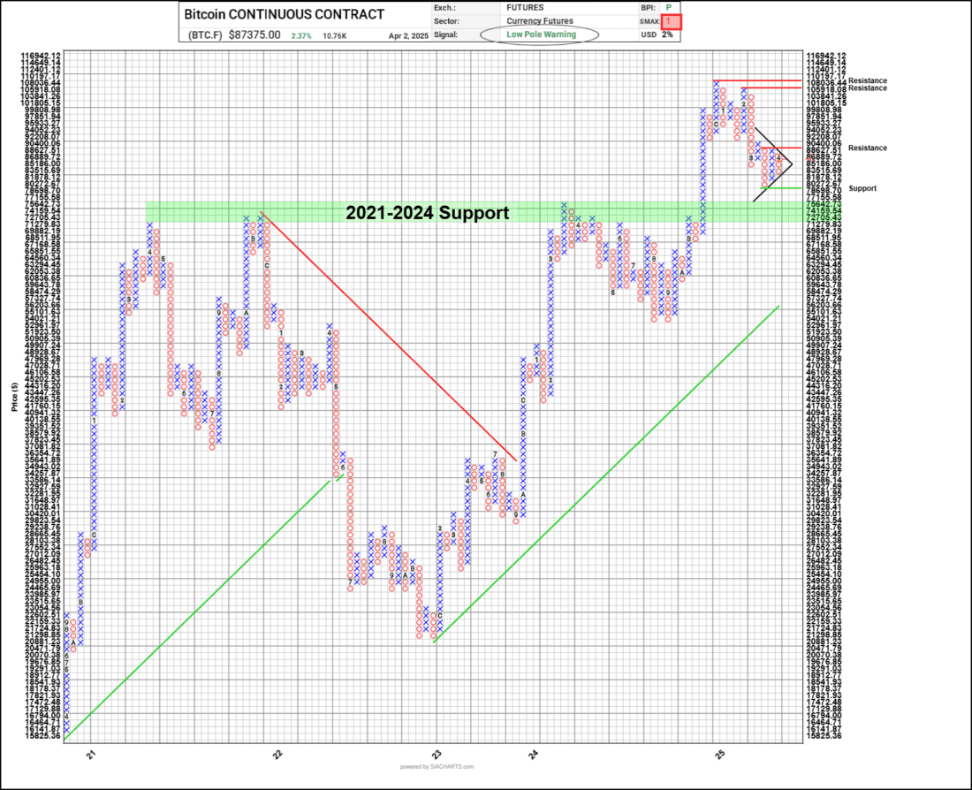
Task: Click the Bitcoin CONTINUOUS CONTRACT title
Action: (284, 14)
